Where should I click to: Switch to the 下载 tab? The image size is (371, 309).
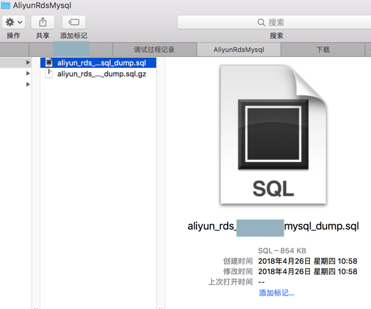tap(323, 49)
